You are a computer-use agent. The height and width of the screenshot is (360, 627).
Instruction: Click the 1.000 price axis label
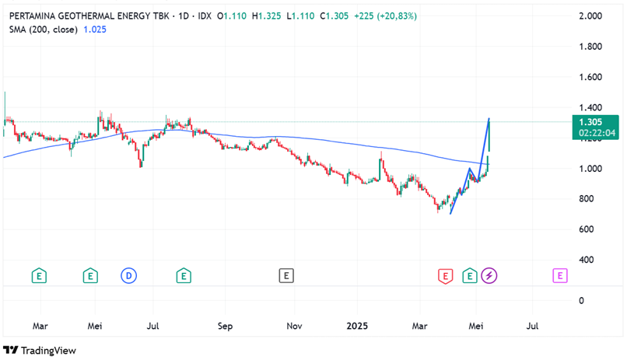590,168
